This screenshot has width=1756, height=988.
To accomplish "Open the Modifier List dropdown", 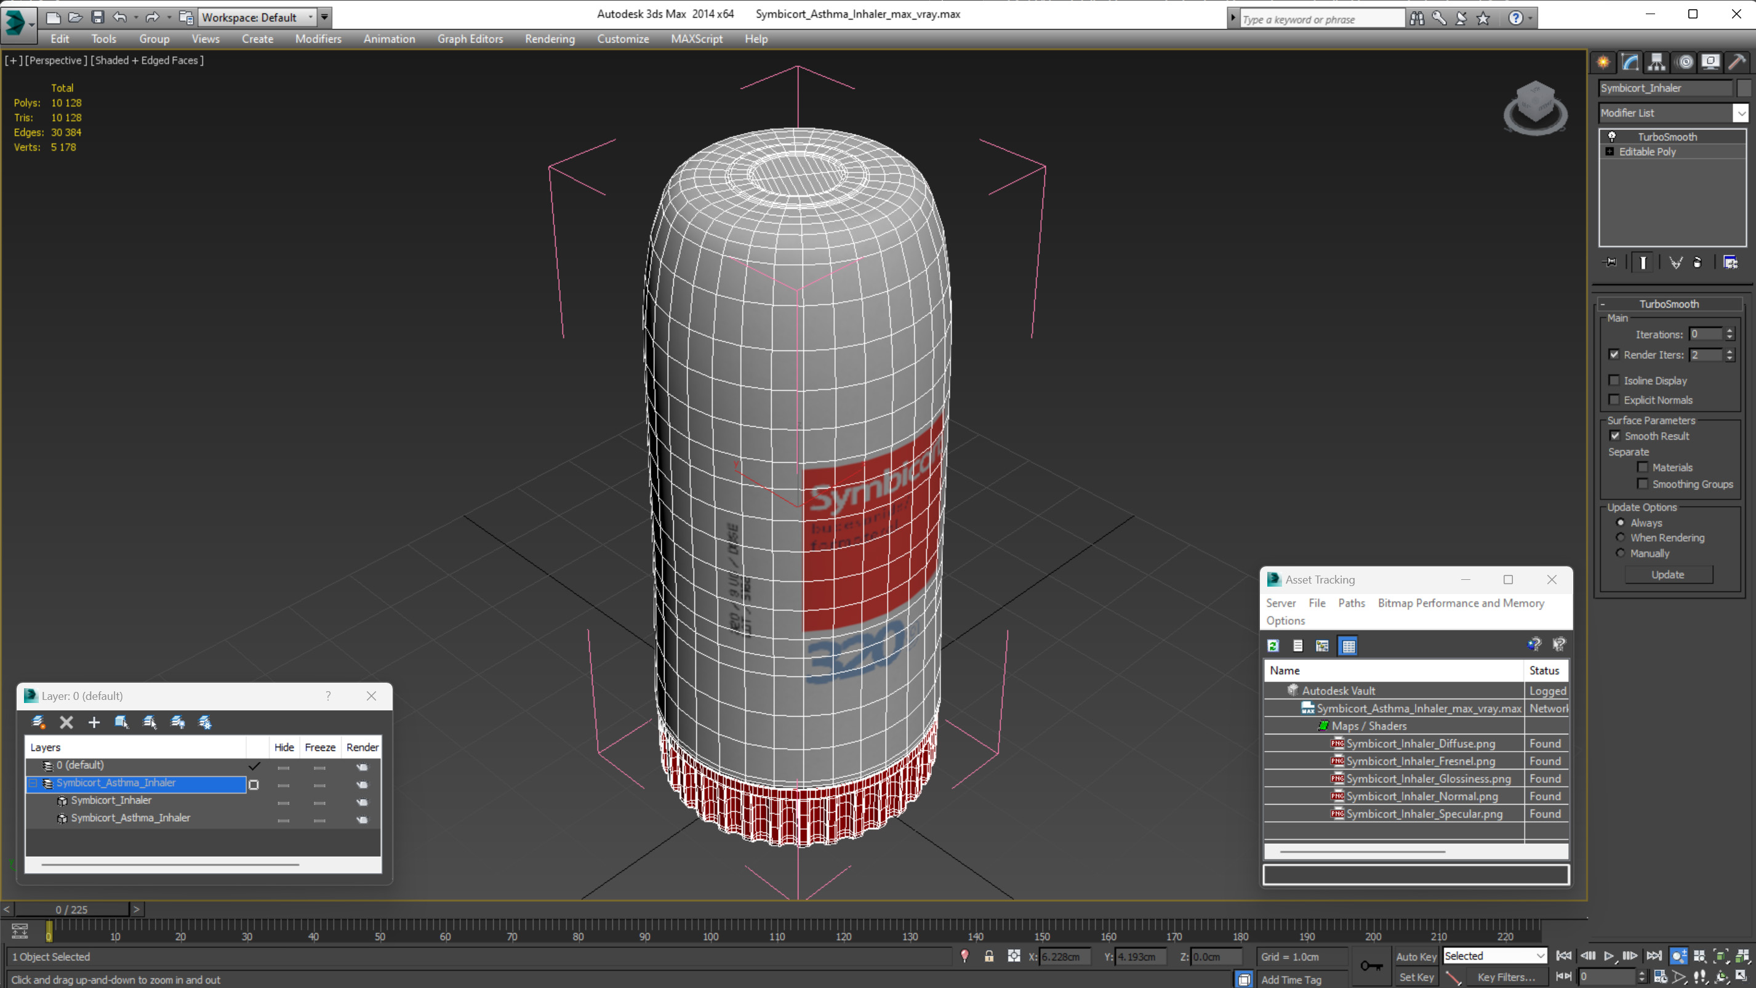I will [1741, 113].
